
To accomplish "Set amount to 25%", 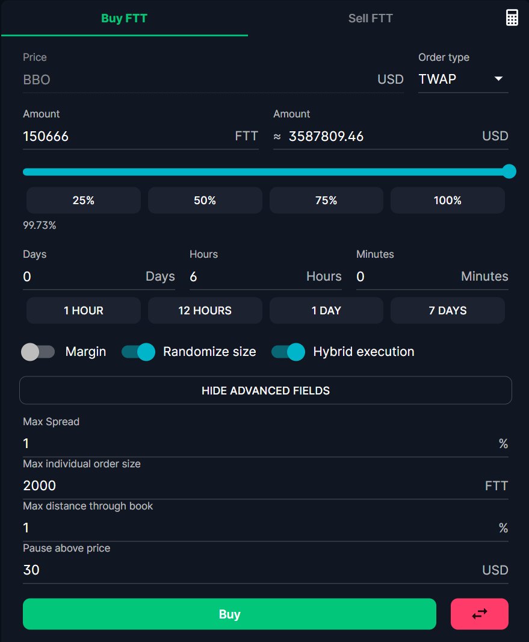I will coord(84,200).
